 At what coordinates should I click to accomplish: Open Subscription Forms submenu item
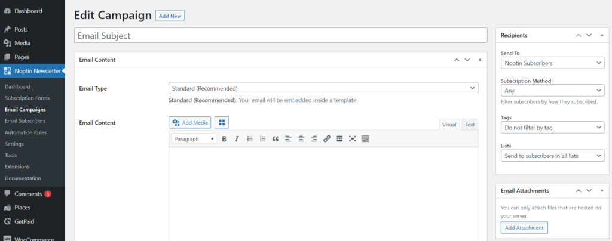tap(27, 98)
